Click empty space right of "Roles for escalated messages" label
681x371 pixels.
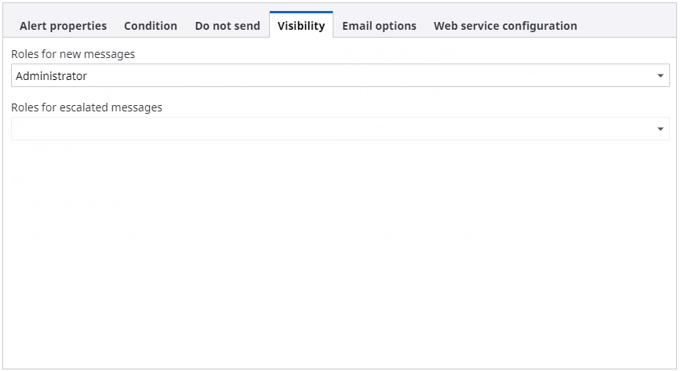392,107
